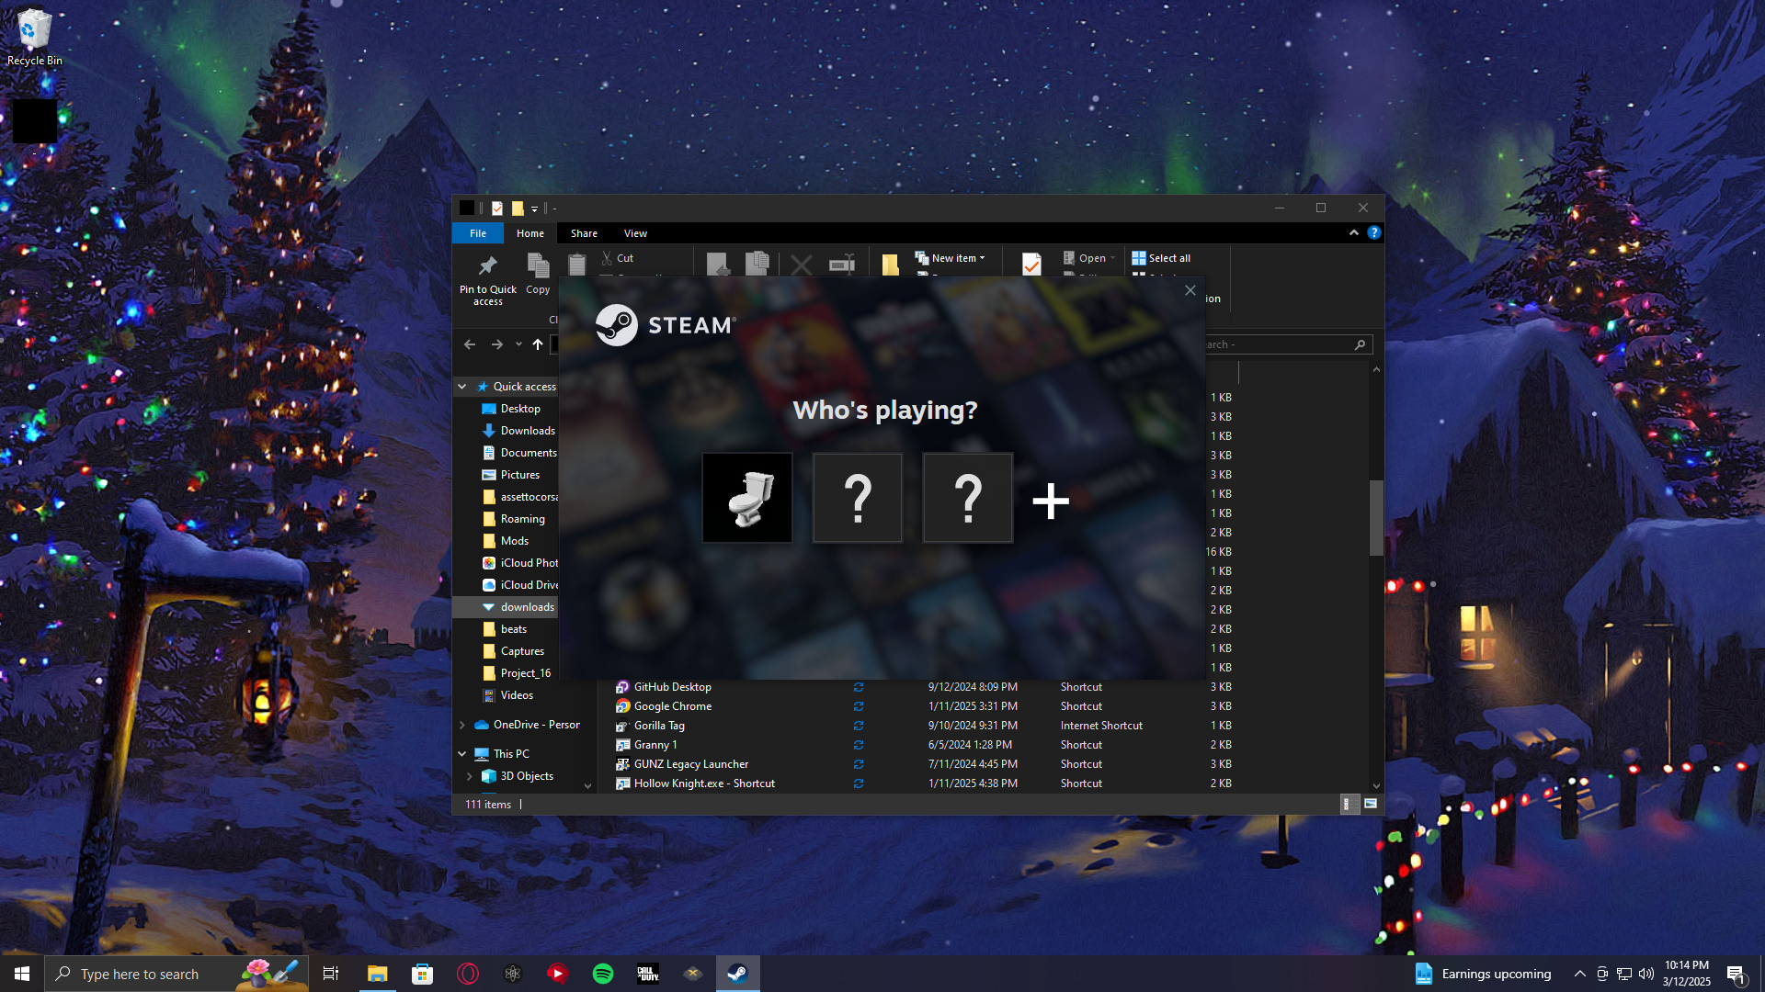
Task: Switch to the Share ribbon tab
Action: click(584, 233)
